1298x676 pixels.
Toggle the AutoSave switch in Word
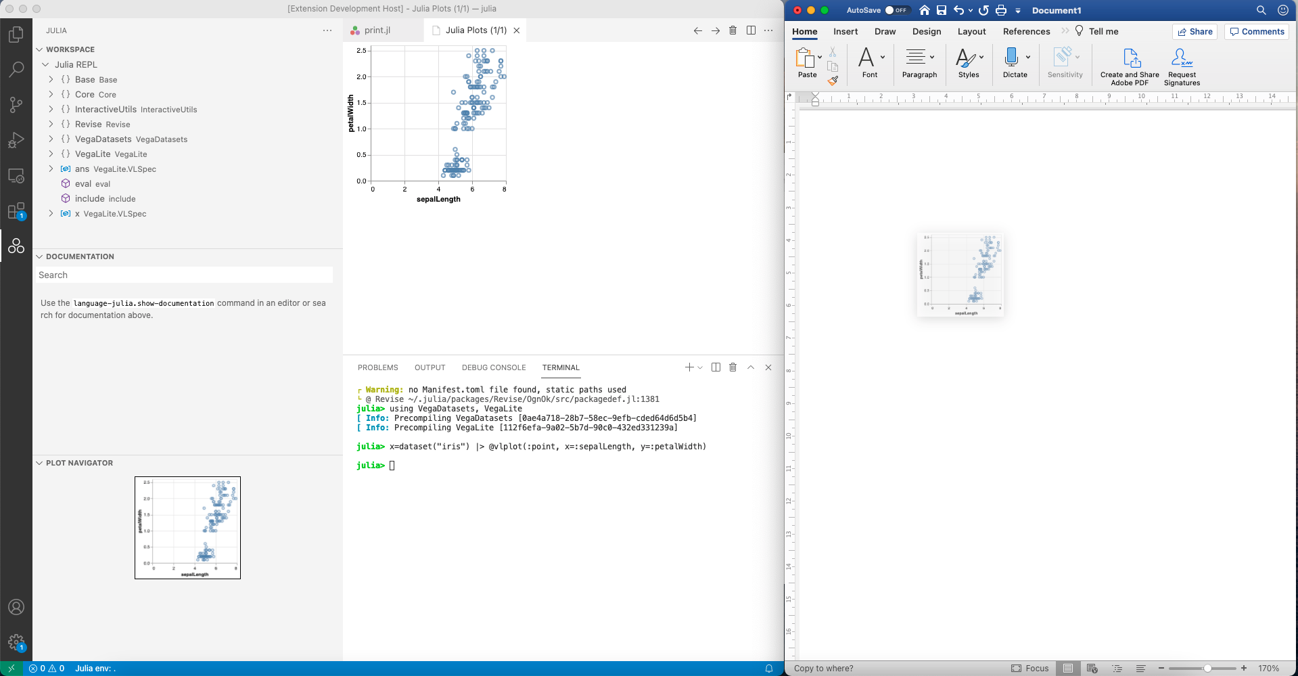(x=898, y=10)
